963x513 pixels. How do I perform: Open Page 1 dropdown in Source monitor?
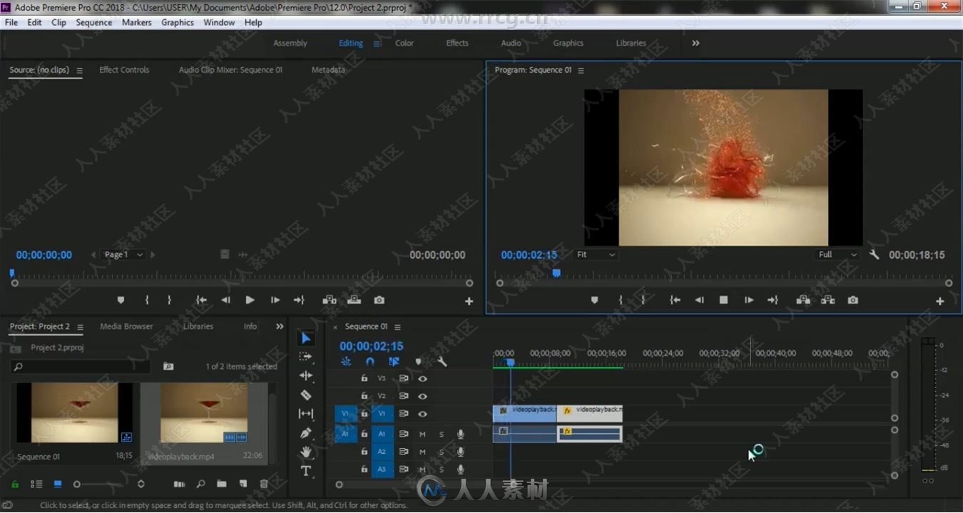click(123, 254)
